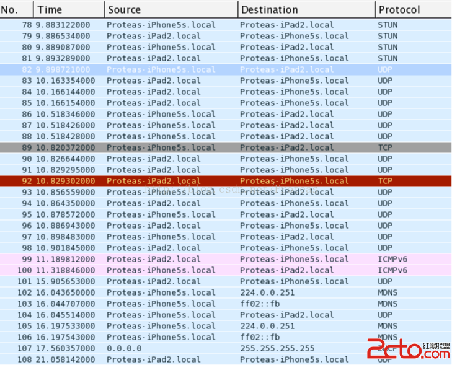
Task: Click destination ff02::fb in packet 106
Action: click(260, 337)
